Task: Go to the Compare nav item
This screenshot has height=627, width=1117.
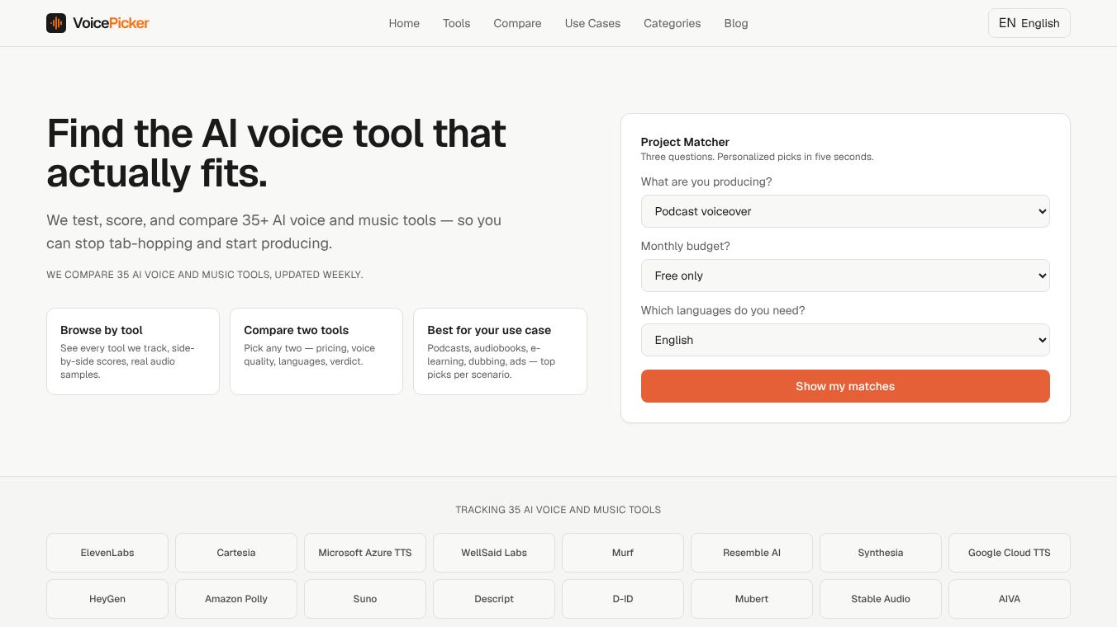Action: coord(517,23)
